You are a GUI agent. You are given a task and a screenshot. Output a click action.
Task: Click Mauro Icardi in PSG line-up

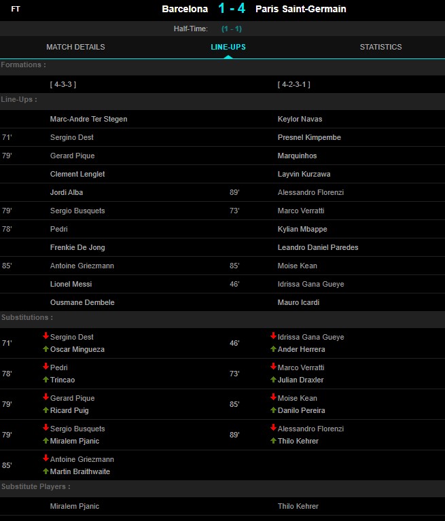coord(298,302)
